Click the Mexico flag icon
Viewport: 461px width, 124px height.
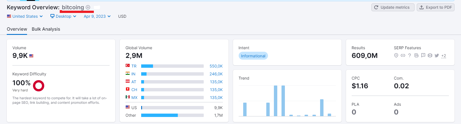(x=128, y=97)
